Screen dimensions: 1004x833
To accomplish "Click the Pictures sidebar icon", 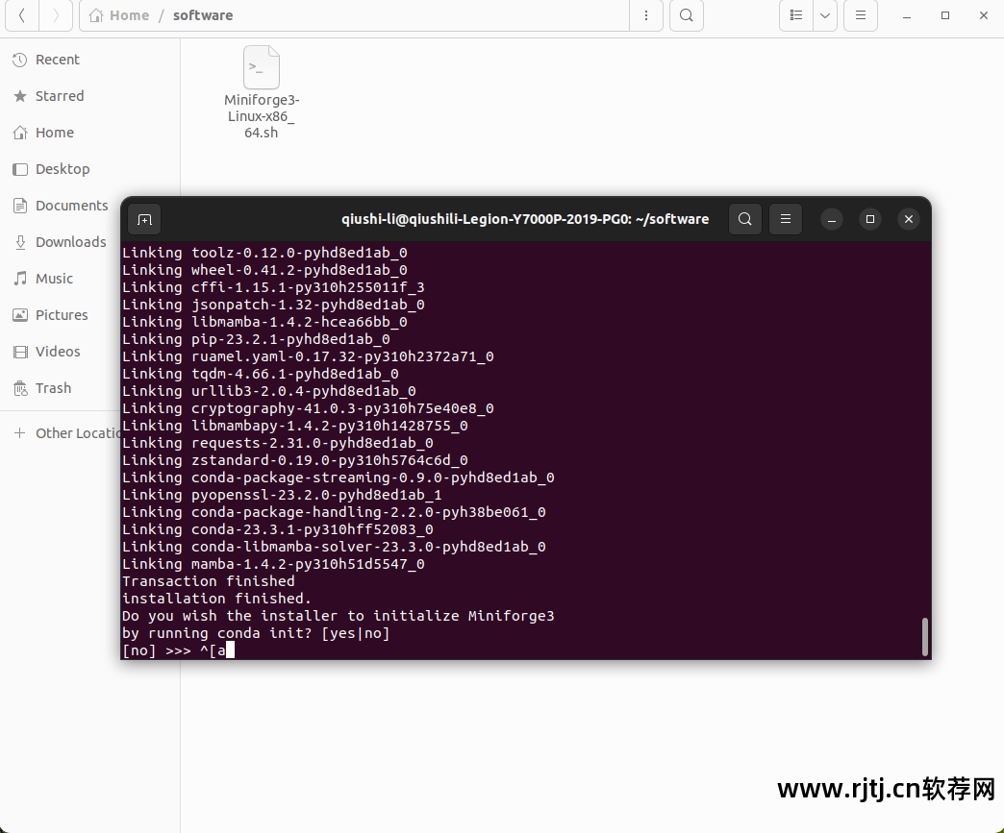I will (20, 315).
